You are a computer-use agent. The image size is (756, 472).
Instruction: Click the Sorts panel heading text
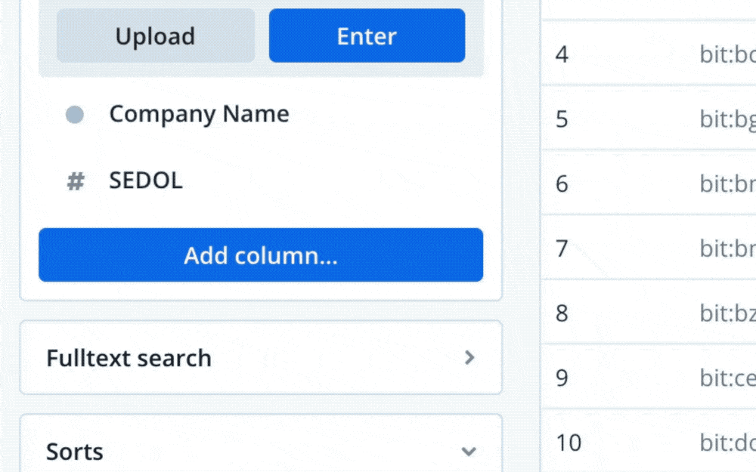point(75,452)
